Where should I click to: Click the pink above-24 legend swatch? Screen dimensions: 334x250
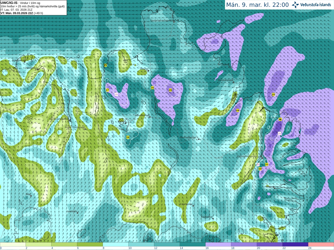pyautogui.click(x=321, y=245)
